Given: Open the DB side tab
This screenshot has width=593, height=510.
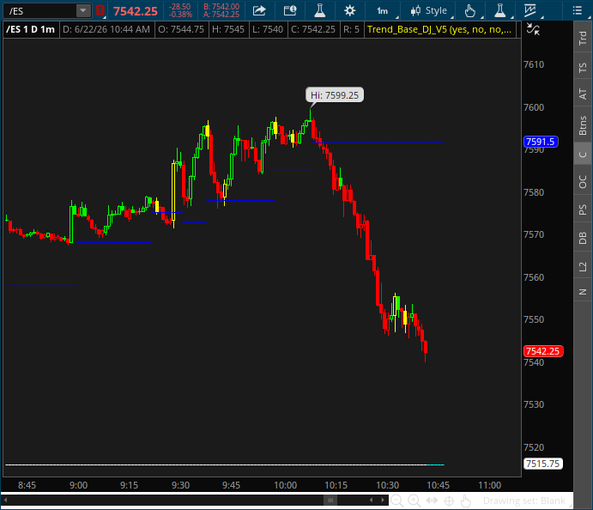Looking at the screenshot, I should coord(583,239).
